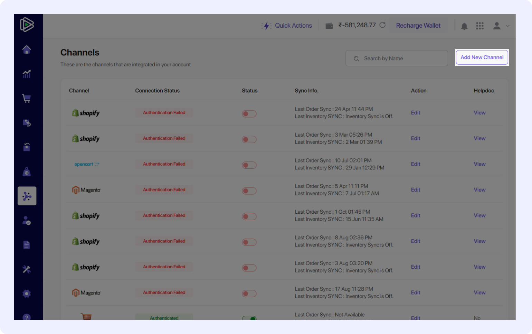Click the notification bell icon
532x334 pixels.
[464, 26]
